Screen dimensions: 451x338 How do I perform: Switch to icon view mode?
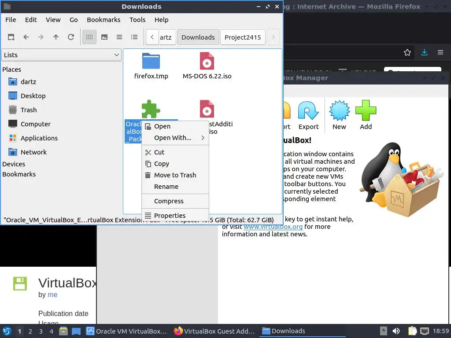tap(89, 37)
